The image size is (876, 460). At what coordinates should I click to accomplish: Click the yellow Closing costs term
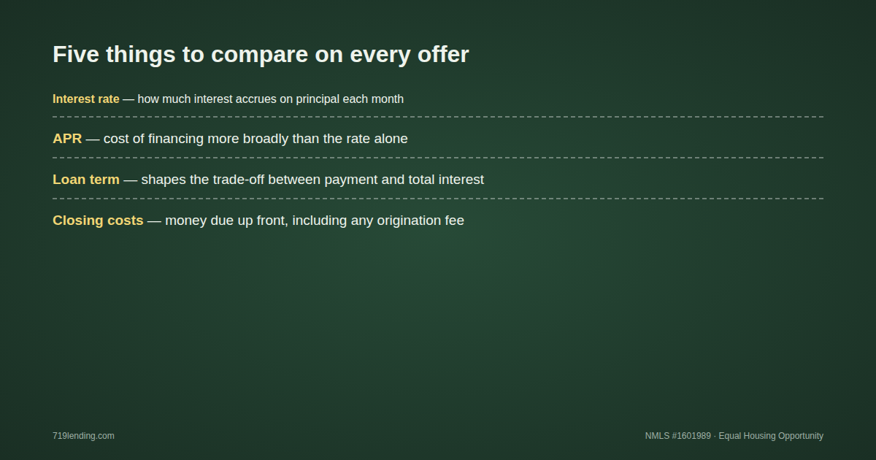tap(98, 221)
